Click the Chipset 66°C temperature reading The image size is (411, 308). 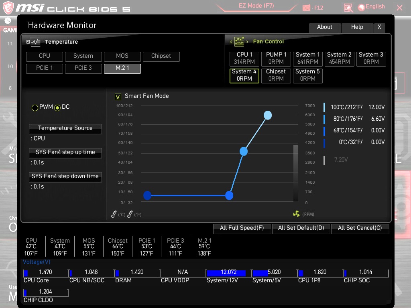pos(118,247)
